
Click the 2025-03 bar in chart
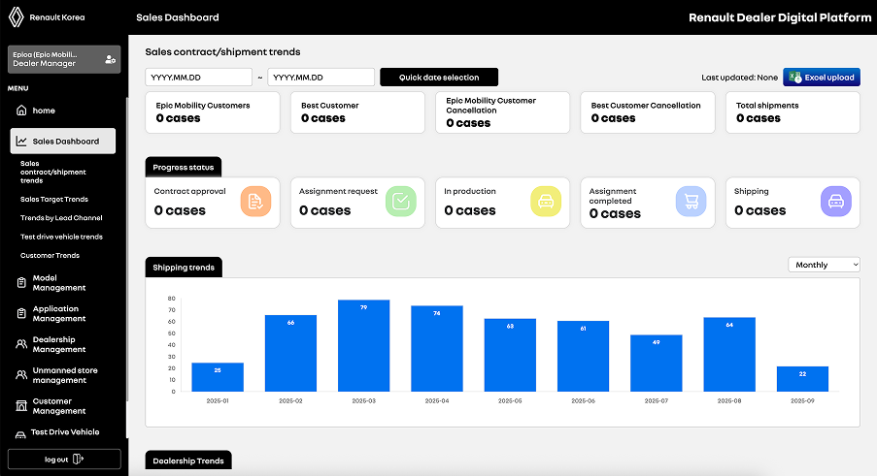(364, 346)
